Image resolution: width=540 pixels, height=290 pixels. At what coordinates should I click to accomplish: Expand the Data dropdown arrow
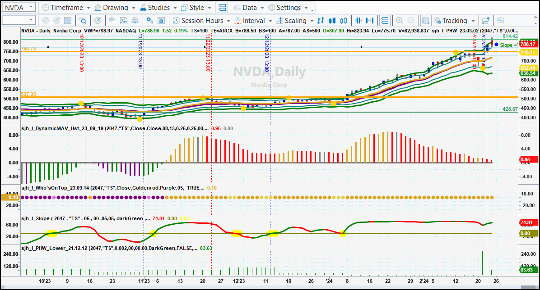point(262,8)
